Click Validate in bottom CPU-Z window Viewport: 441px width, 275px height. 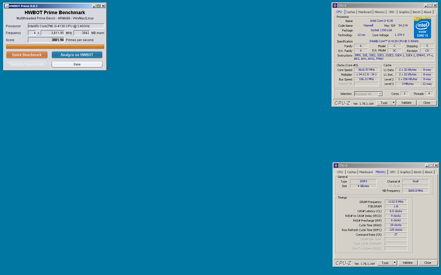(x=407, y=263)
